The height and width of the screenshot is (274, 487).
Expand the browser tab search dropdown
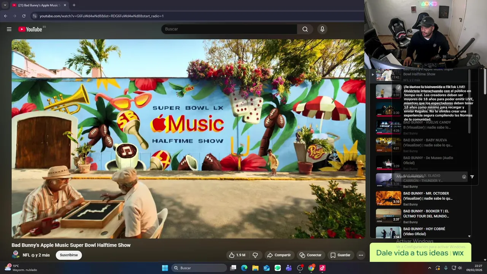(5, 5)
